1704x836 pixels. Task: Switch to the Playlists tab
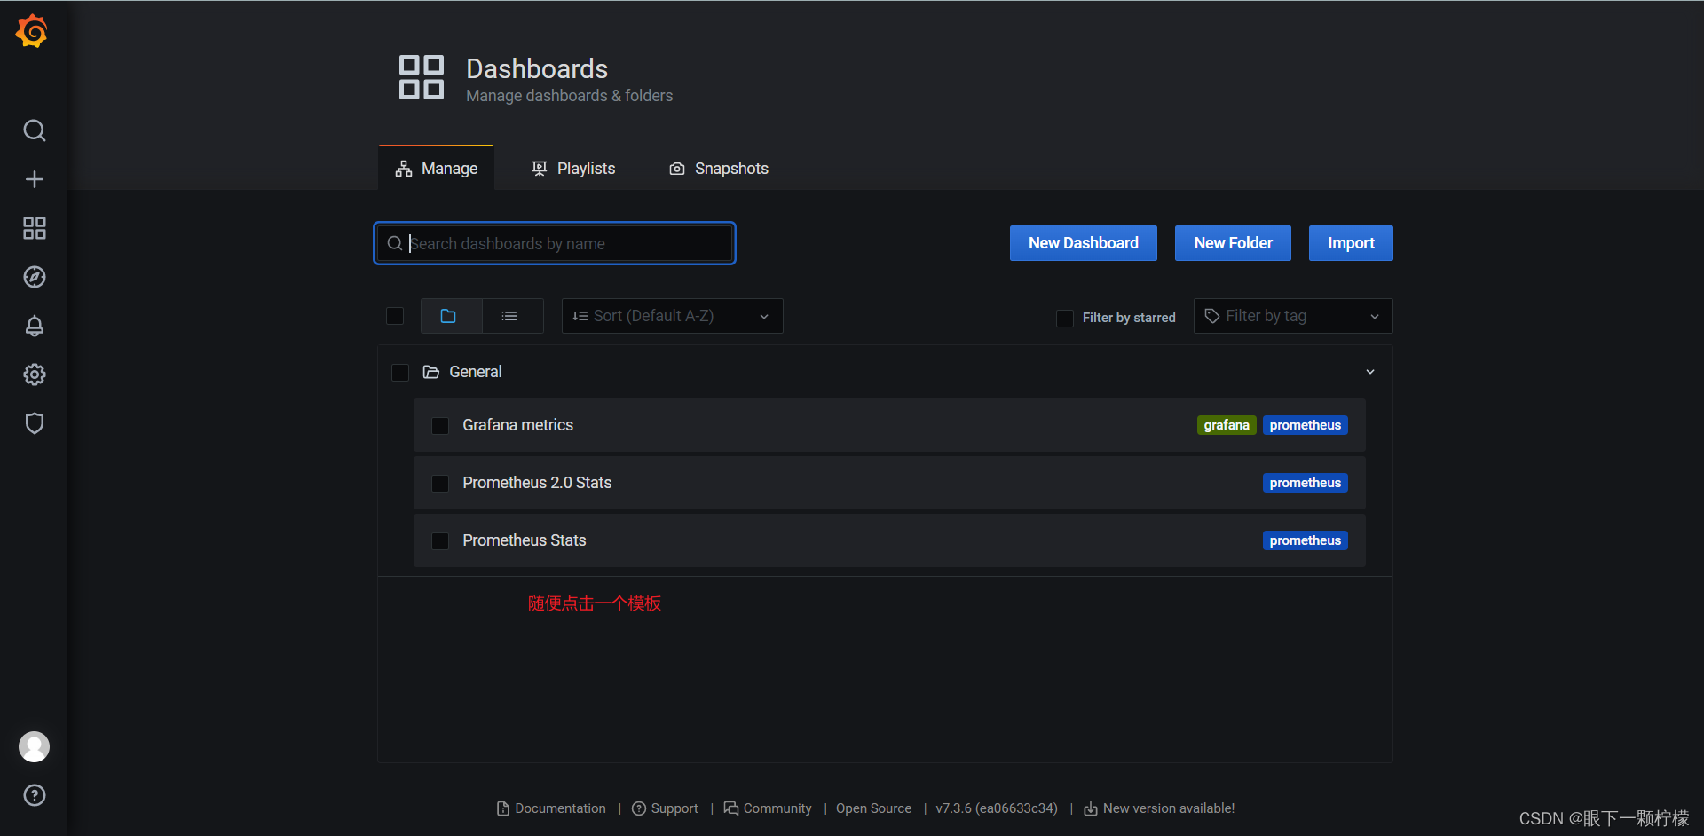(x=573, y=169)
